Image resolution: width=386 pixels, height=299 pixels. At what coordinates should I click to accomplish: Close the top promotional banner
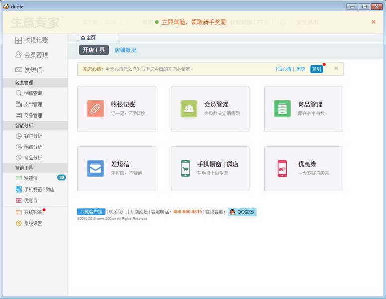tap(373, 22)
